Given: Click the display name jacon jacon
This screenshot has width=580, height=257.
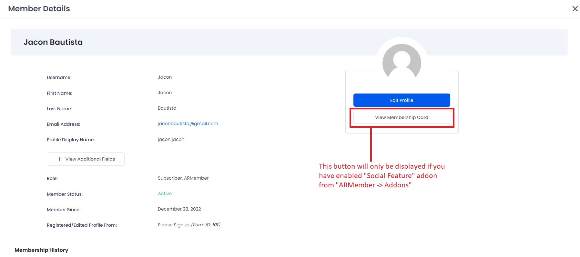Looking at the screenshot, I should click(x=171, y=139).
